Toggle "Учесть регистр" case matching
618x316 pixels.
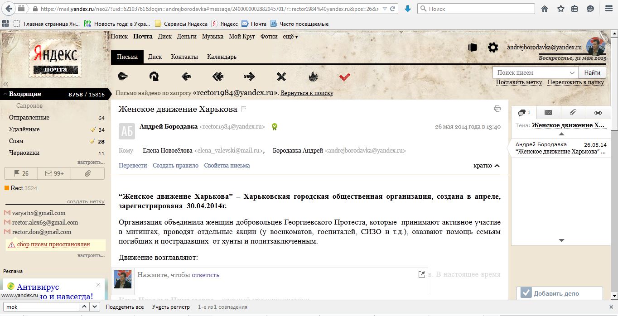tap(171, 307)
